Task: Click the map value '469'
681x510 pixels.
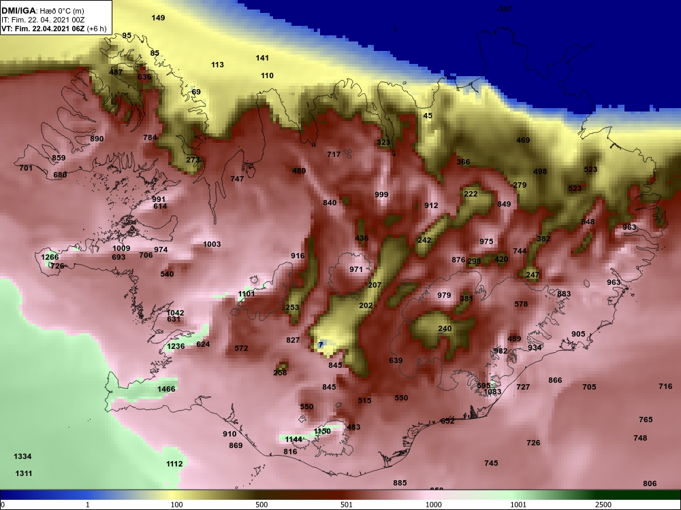Action: 523,141
